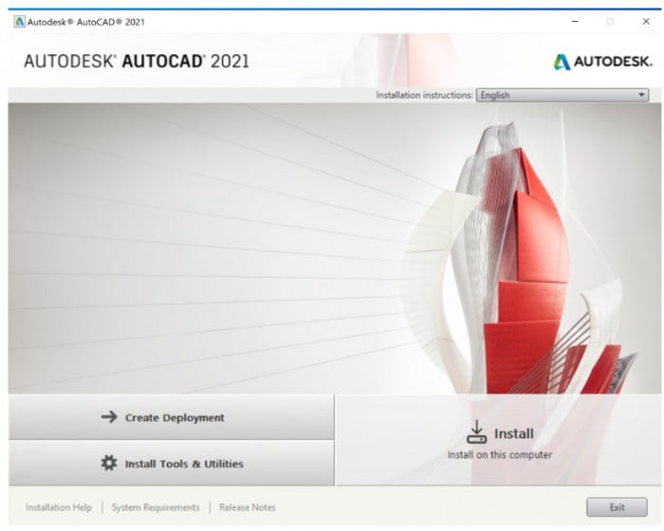Click the Autodesk triangle logo icon
The width and height of the screenshot is (664, 531).
(x=563, y=62)
